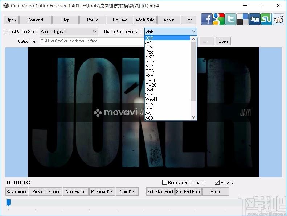
Task: Share via the Facebook icon
Action: point(207,19)
